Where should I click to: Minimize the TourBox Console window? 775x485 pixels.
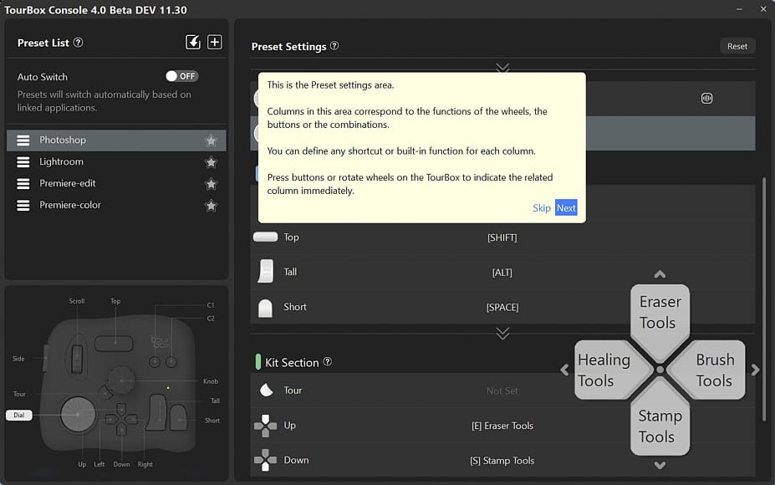point(739,9)
